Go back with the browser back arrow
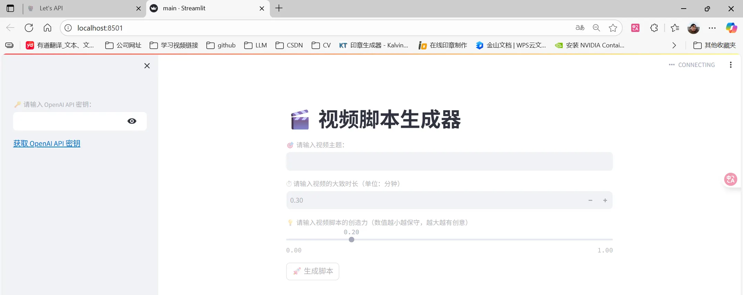 coord(10,28)
